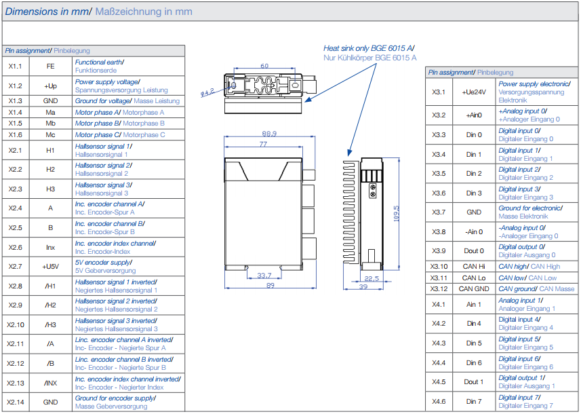This screenshot has height=414, width=581.
Task: Select the left table 'Pin assignment' header
Action: [x=47, y=51]
